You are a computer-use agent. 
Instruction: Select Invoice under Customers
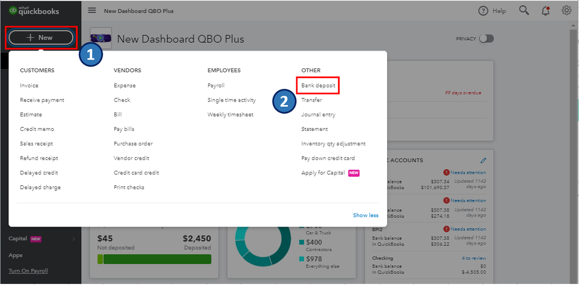pos(29,86)
